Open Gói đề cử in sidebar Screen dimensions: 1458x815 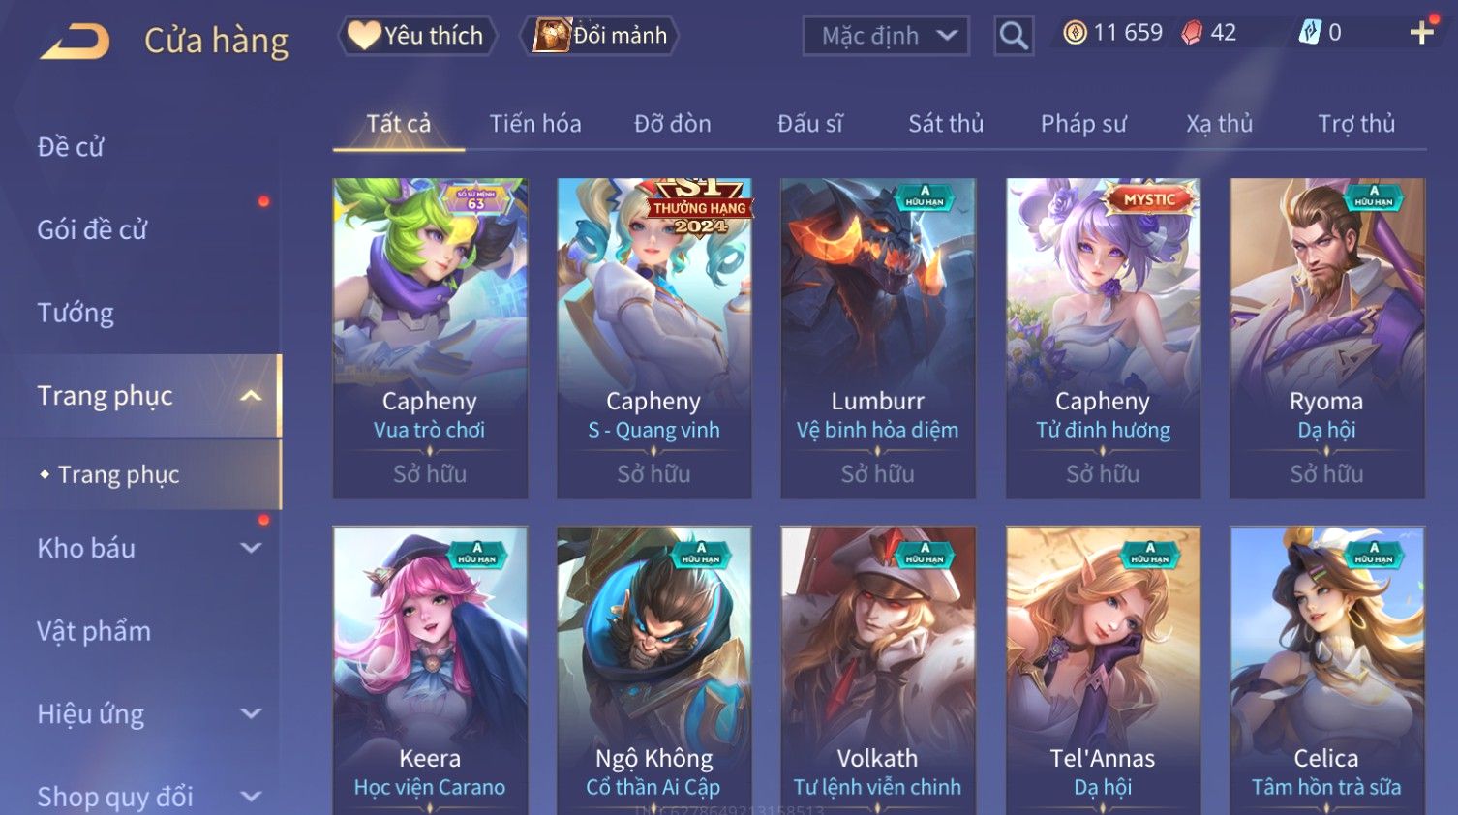[92, 230]
